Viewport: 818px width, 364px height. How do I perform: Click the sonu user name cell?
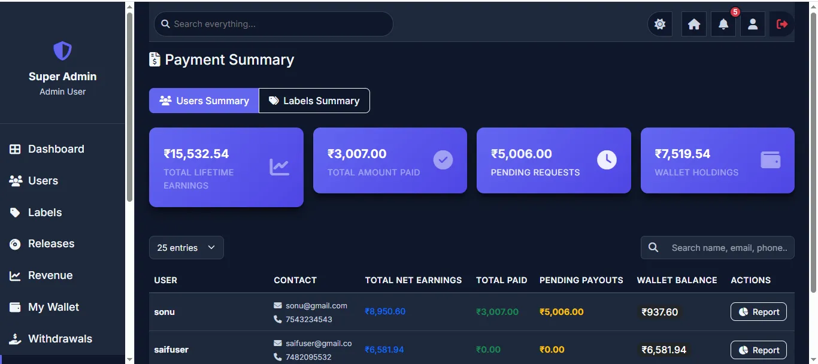[165, 312]
